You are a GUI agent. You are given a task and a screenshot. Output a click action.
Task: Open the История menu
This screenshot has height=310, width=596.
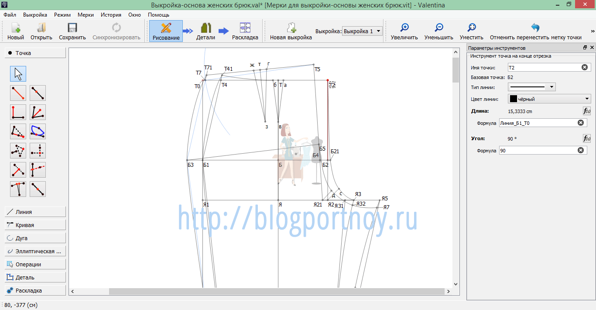coord(111,14)
